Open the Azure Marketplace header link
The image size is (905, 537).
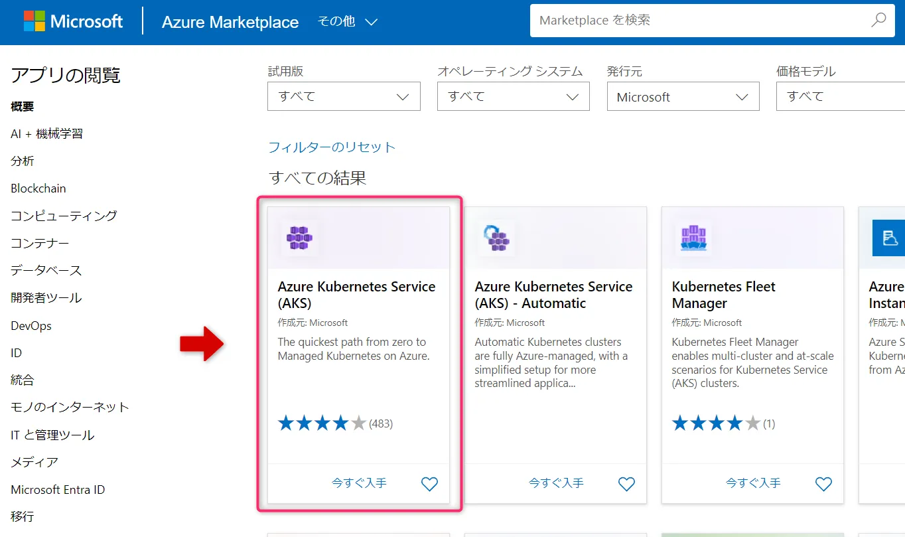[x=230, y=22]
